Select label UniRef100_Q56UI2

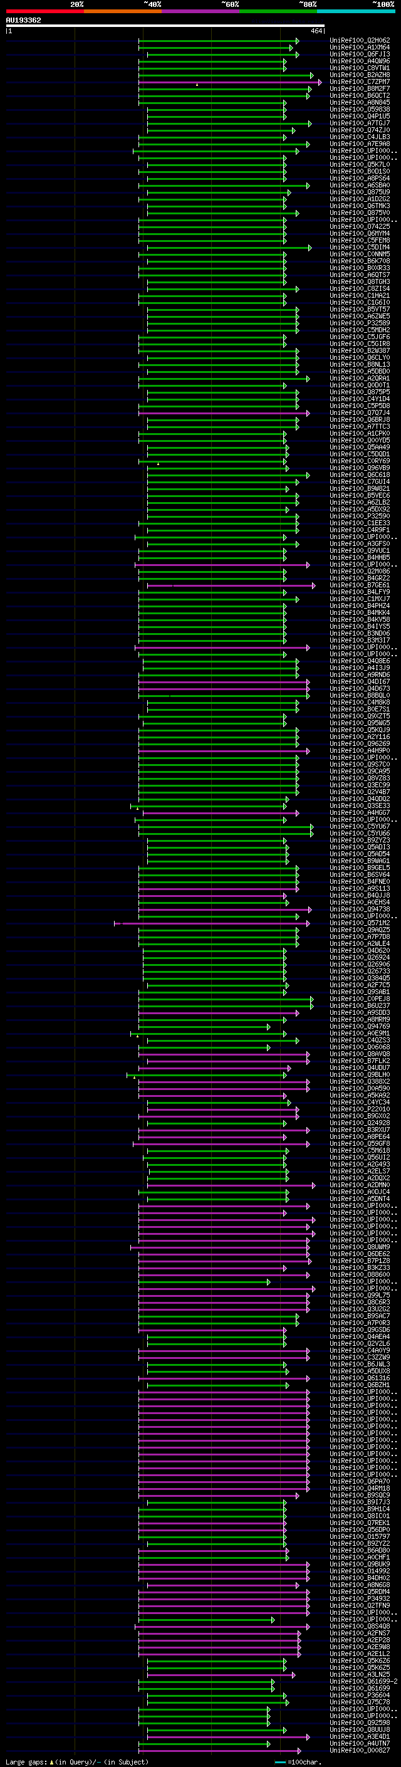(359, 1157)
